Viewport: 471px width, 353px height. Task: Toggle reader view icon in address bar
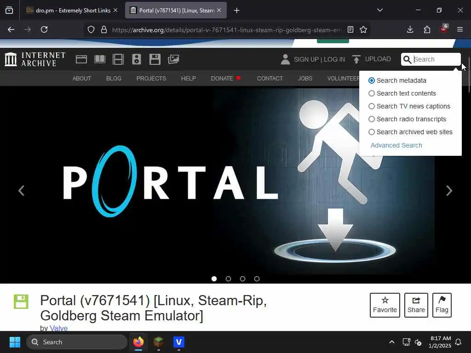tap(350, 29)
